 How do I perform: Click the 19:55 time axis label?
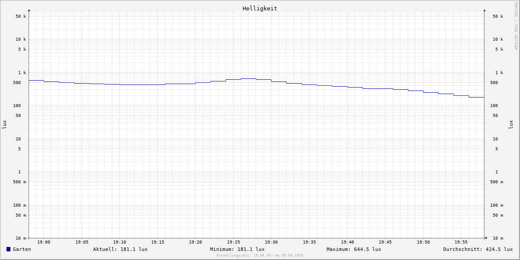pyautogui.click(x=461, y=242)
